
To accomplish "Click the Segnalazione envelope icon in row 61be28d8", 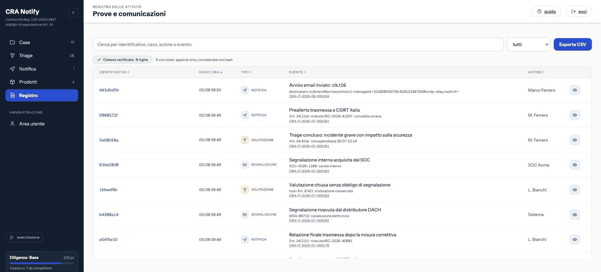I will (x=245, y=165).
